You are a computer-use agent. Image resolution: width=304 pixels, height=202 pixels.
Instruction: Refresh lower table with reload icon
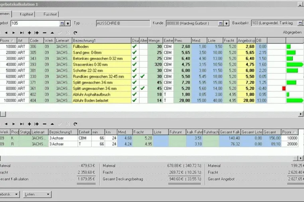coord(75,124)
